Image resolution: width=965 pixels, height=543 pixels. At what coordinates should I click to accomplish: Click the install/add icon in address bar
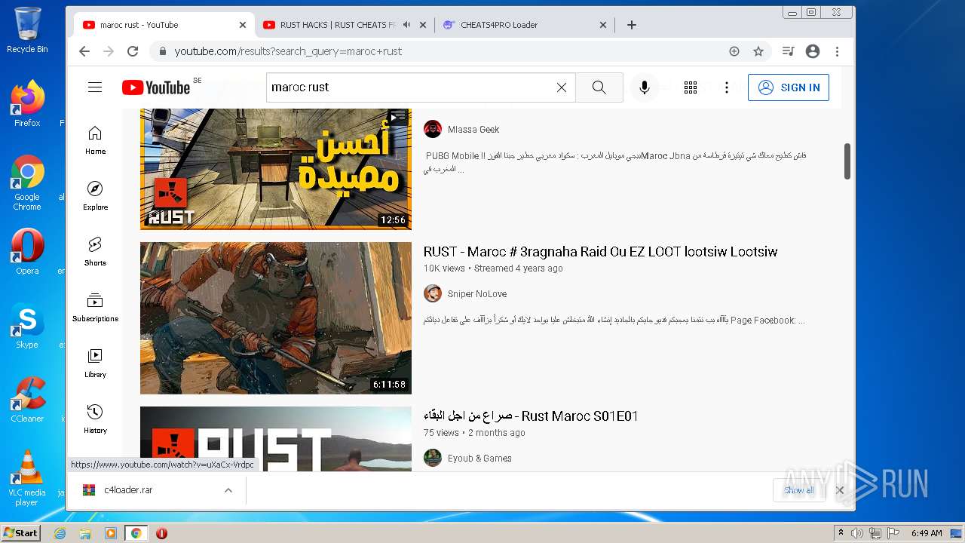pyautogui.click(x=734, y=51)
